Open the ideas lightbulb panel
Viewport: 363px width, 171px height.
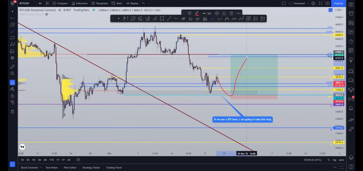click(351, 60)
